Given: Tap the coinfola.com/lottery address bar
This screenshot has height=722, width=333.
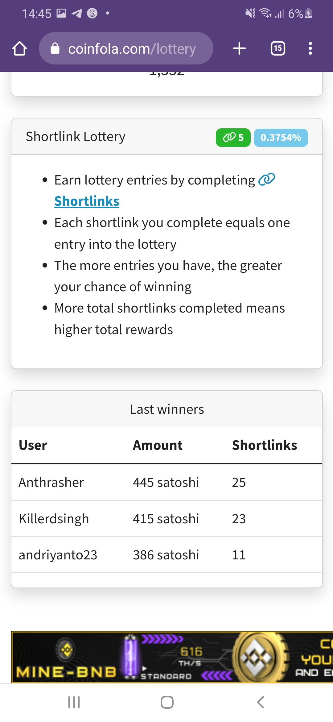Looking at the screenshot, I should (126, 48).
